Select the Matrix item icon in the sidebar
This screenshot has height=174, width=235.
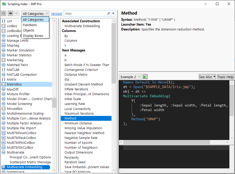click(4, 79)
